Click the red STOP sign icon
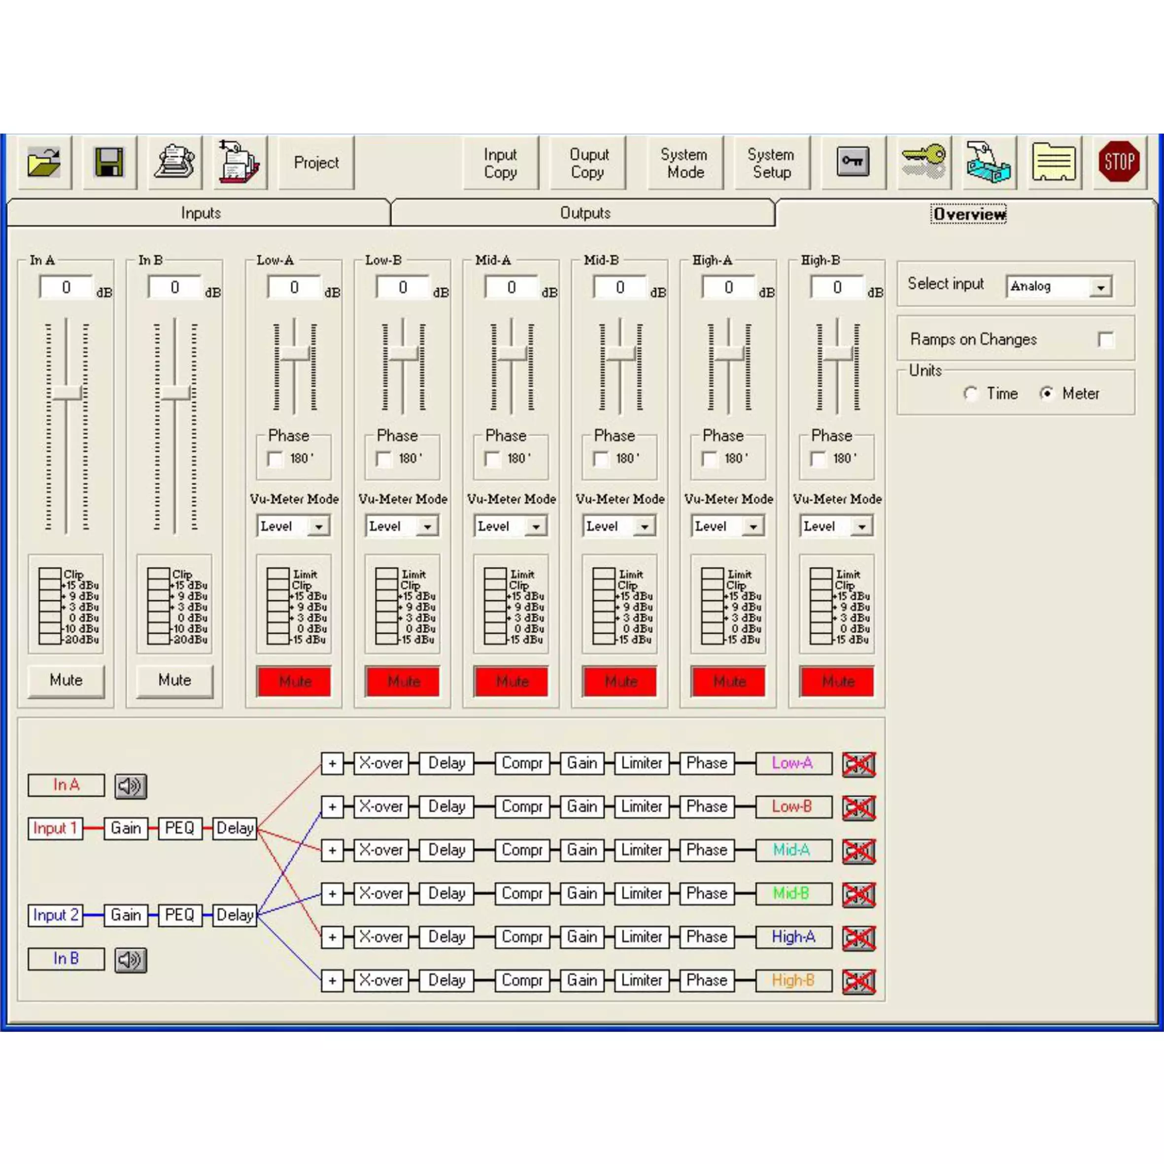This screenshot has height=1164, width=1164. (1119, 163)
